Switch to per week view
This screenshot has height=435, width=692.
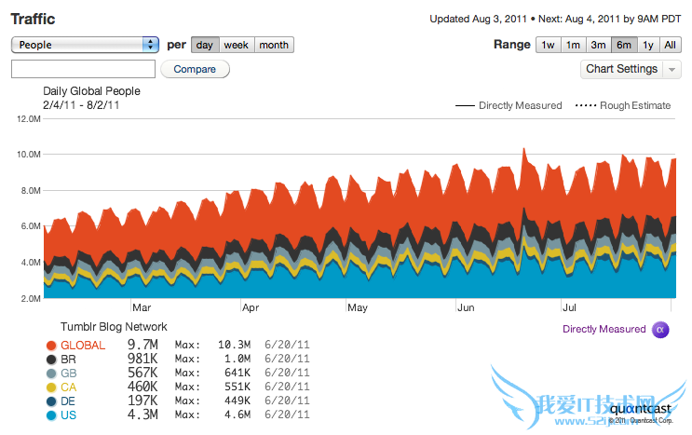coord(237,45)
